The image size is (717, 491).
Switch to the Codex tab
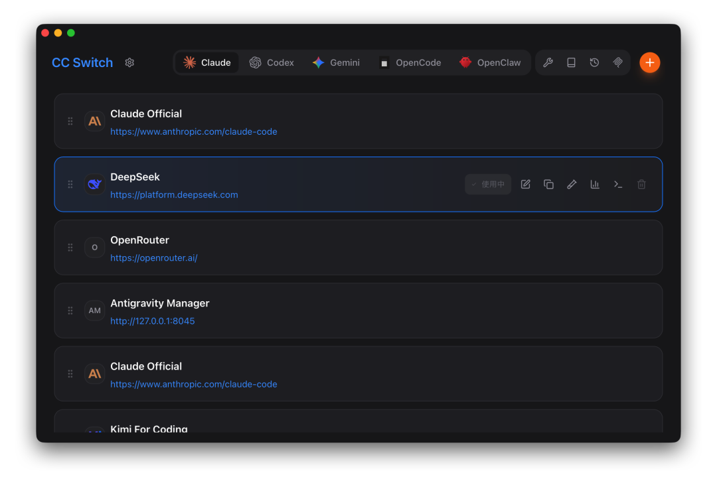272,62
